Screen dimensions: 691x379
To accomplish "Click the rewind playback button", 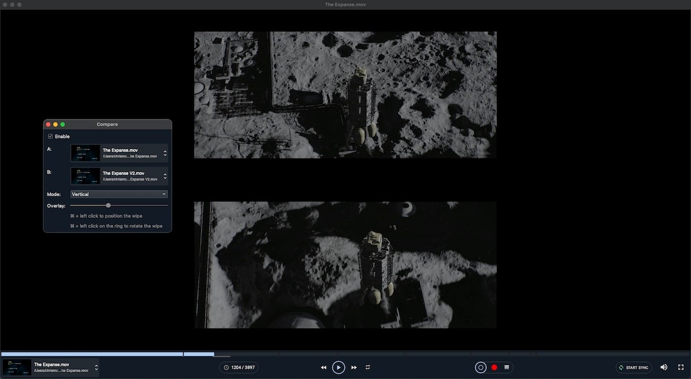I will tap(324, 367).
